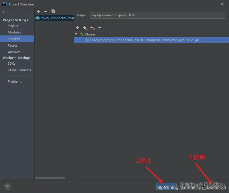Select the mysql-connector-java-8.0.20.jar path row
The image size is (229, 193).
click(151, 40)
